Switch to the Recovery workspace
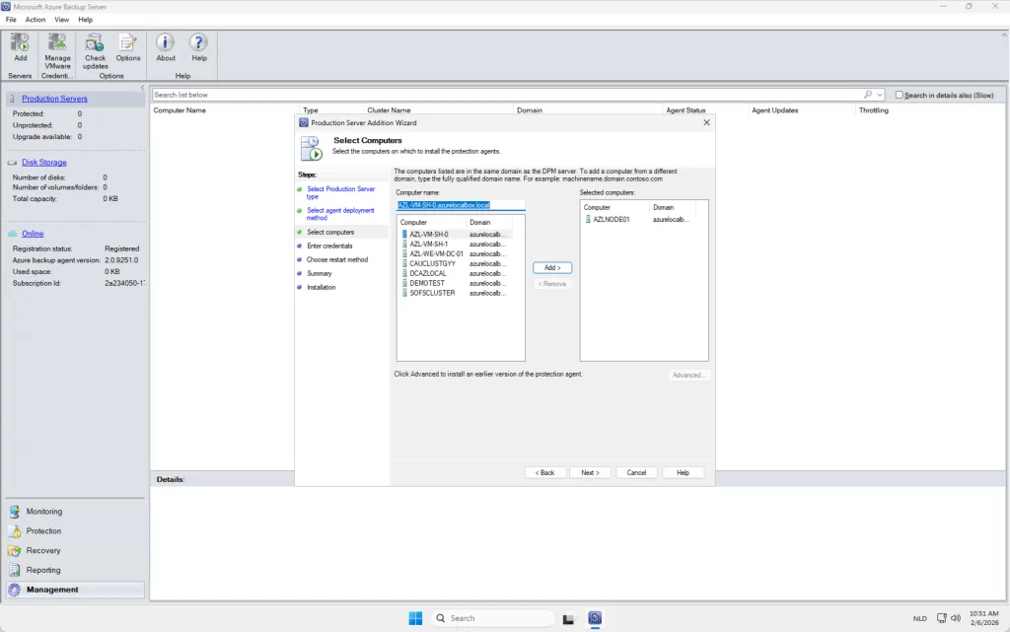Screen dimensions: 1010x632 click(x=43, y=551)
